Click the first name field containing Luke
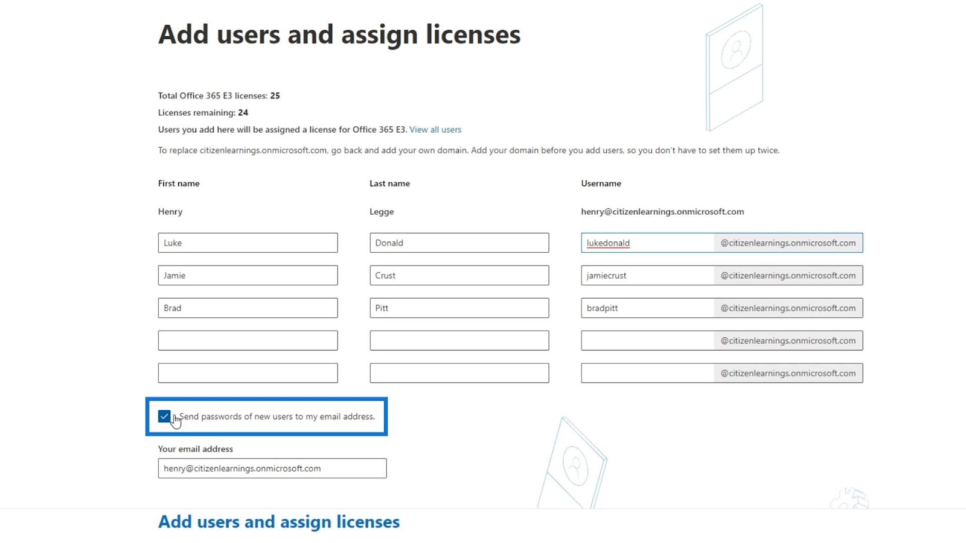Screen dimensions: 966x543 (x=248, y=243)
